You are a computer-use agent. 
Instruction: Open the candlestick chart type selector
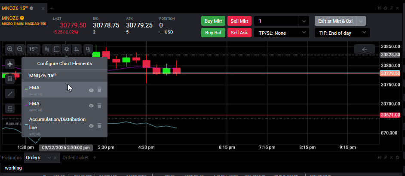[47, 49]
